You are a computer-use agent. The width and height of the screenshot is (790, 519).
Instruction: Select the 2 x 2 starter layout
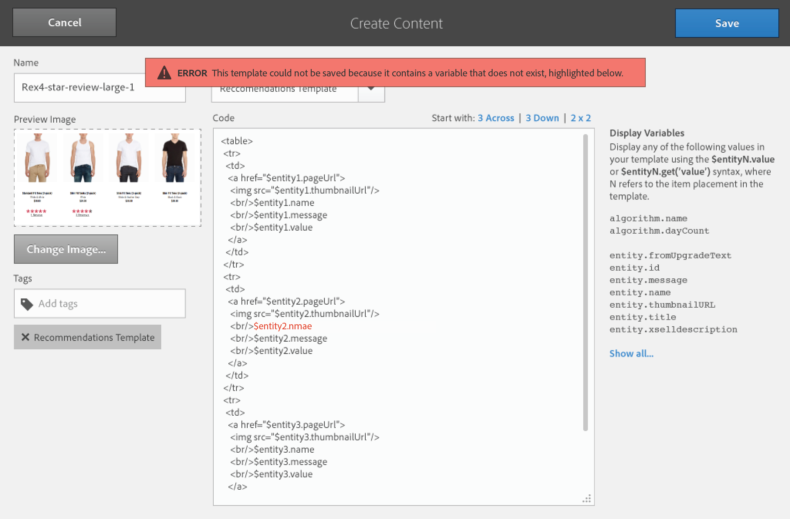[x=581, y=118]
